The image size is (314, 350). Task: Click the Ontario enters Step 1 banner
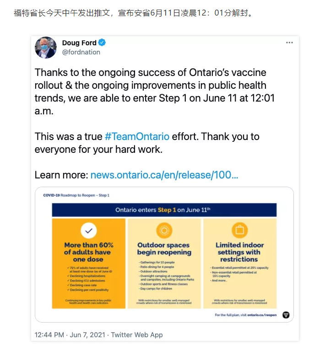pyautogui.click(x=164, y=210)
